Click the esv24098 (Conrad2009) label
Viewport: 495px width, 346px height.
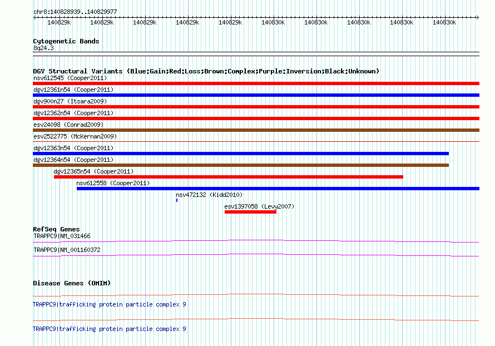(x=68, y=125)
